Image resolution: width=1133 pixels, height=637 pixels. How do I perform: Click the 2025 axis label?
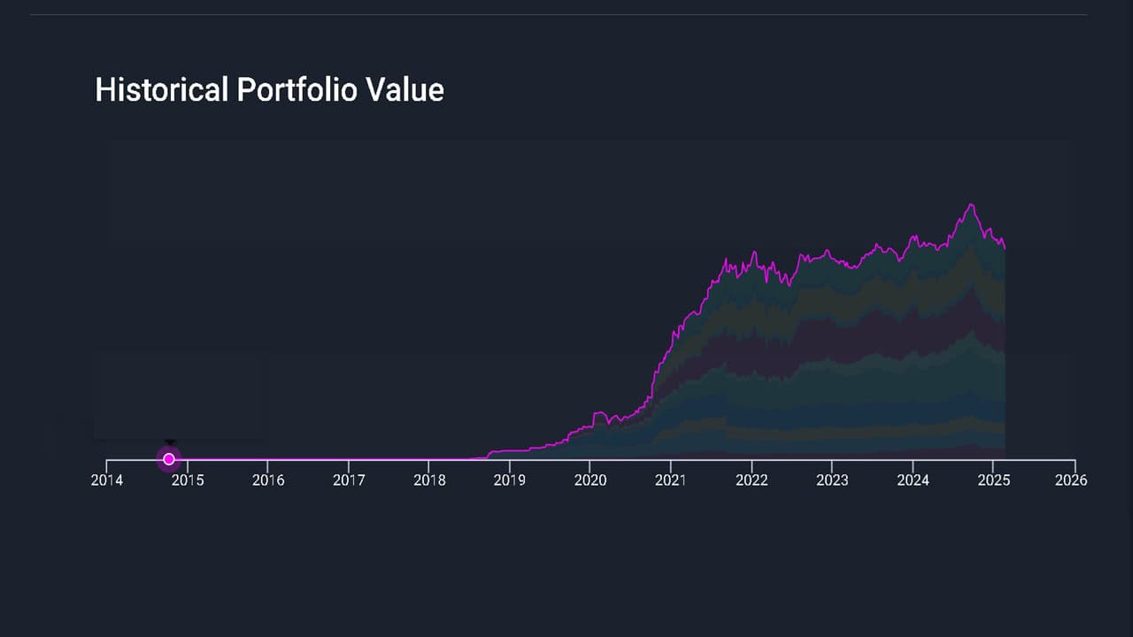click(x=993, y=480)
